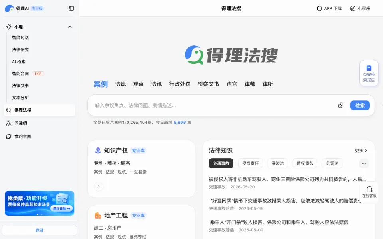Click the 法律知识 heading
Screen dimensions: 383x239
pos(221,151)
